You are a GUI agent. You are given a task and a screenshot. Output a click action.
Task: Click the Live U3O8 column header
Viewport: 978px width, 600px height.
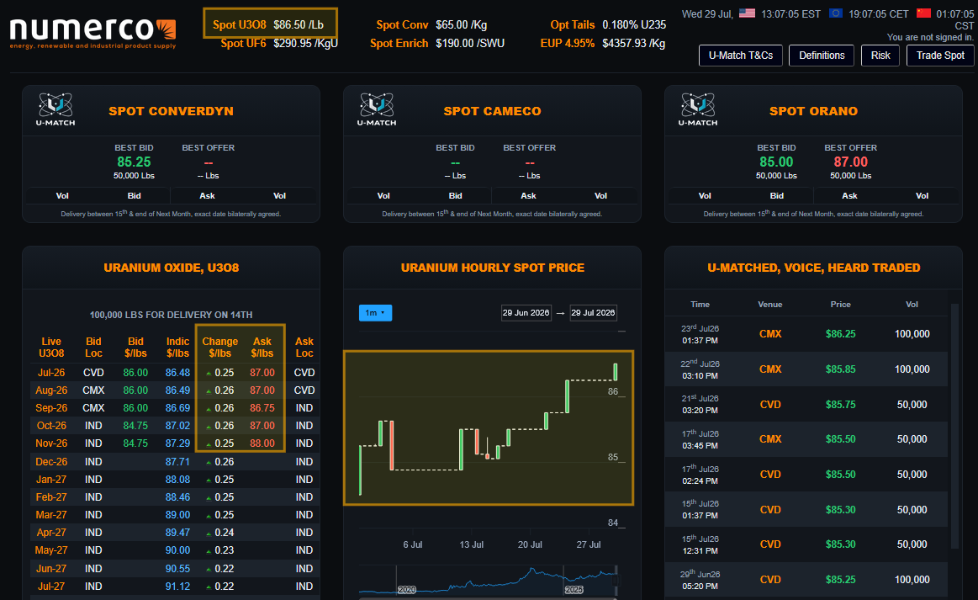coord(51,348)
